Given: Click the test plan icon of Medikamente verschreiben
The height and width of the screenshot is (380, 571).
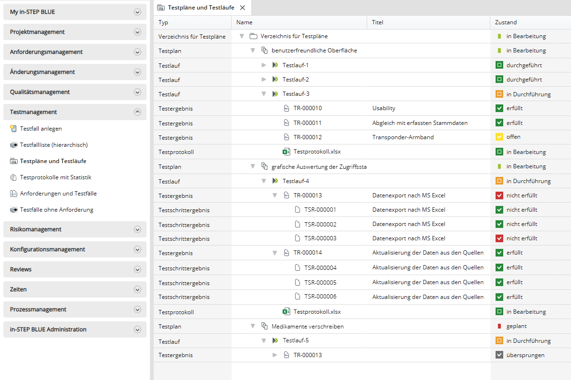Looking at the screenshot, I should [x=264, y=327].
